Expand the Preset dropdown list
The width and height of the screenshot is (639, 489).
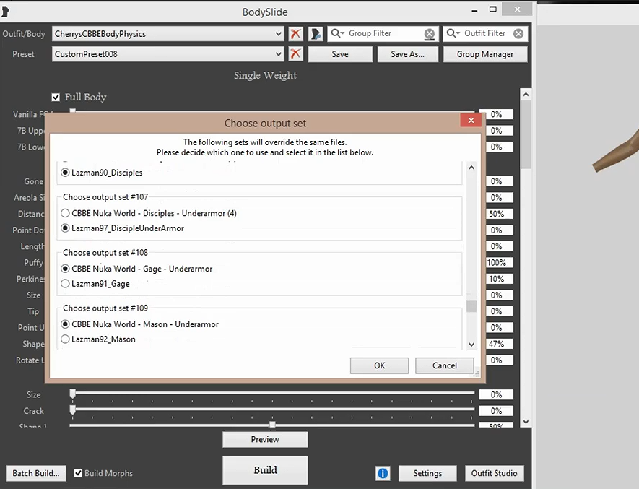tap(279, 54)
